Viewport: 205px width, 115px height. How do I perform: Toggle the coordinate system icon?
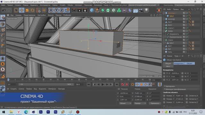pyautogui.click(x=67, y=10)
